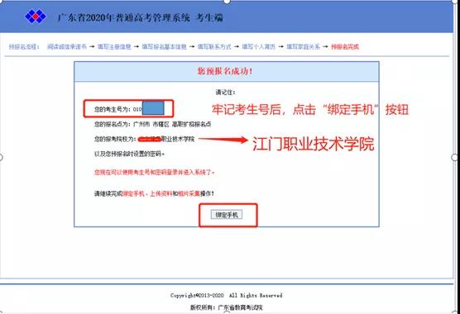Select the 阅读诚信承诺书 step
Screen dimensions: 460x314
(67, 46)
